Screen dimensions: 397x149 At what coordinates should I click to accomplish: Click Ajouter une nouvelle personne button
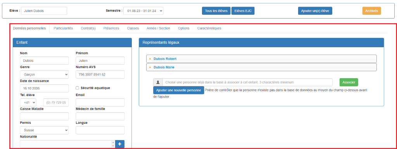pyautogui.click(x=178, y=90)
